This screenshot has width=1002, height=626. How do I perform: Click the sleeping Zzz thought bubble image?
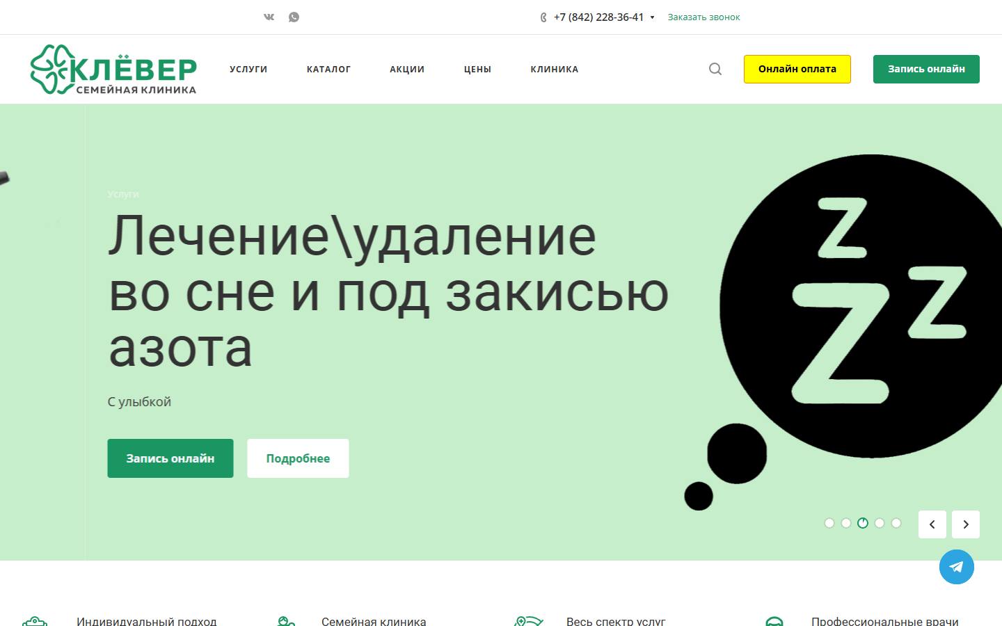tap(843, 332)
